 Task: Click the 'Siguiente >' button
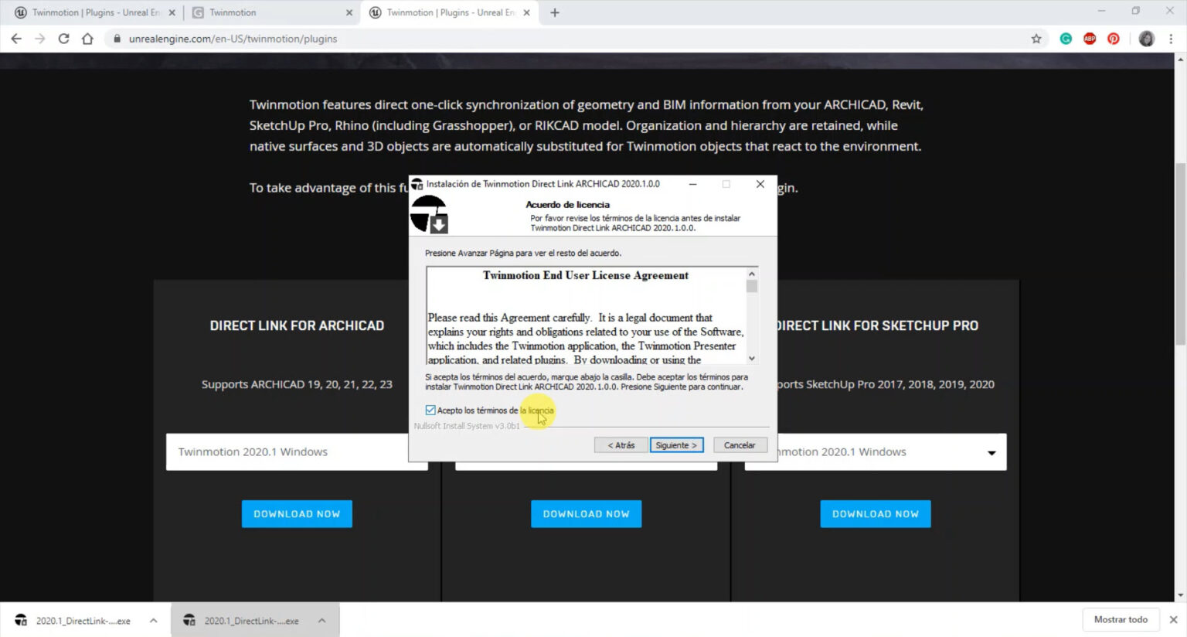[x=676, y=445]
